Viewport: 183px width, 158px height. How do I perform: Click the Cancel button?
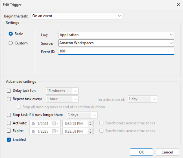(x=167, y=152)
